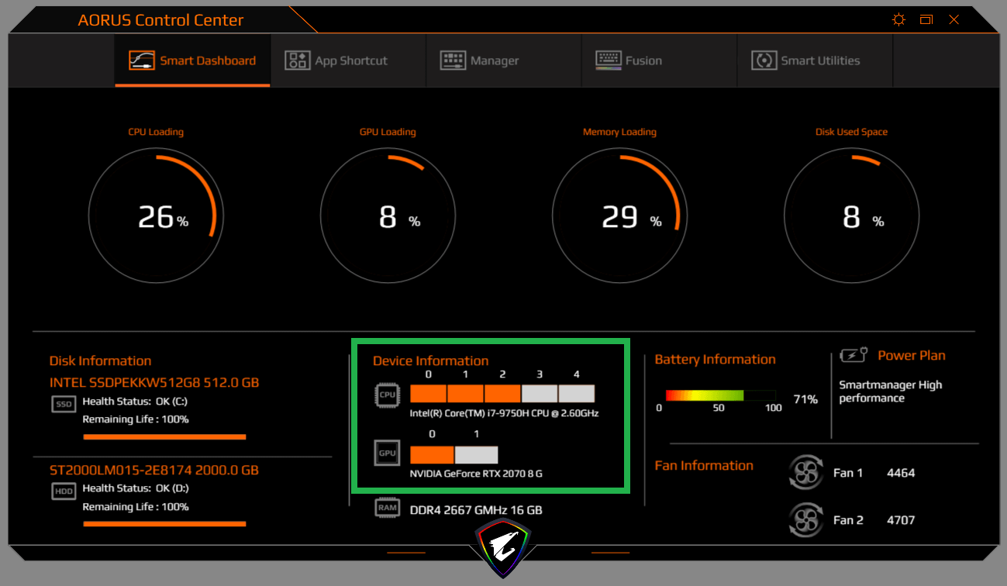Open the Smart Dashboard tab
Viewport: 1007px width, 586px height.
point(192,60)
